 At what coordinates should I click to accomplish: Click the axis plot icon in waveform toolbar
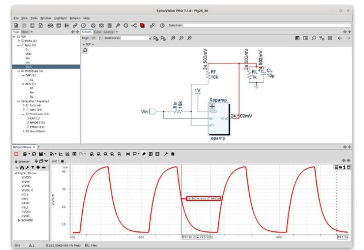(x=61, y=154)
